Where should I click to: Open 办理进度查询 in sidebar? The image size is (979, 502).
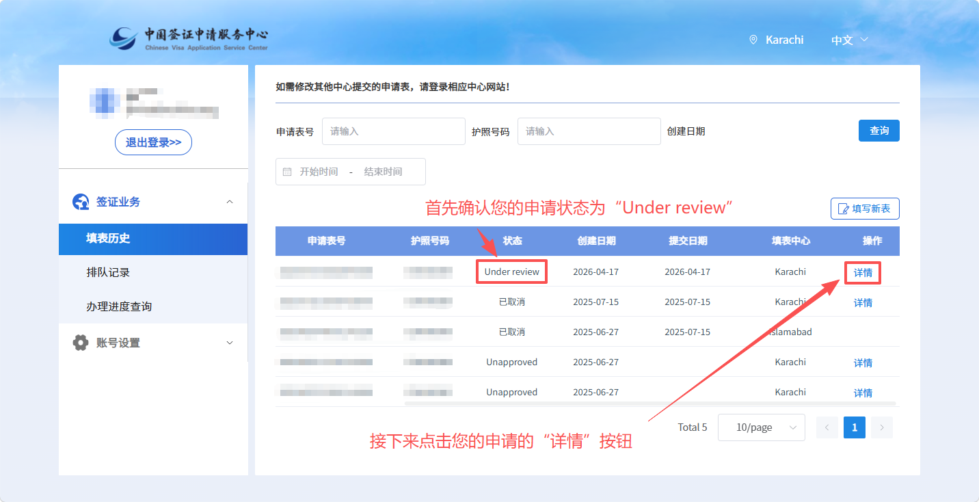tap(119, 306)
